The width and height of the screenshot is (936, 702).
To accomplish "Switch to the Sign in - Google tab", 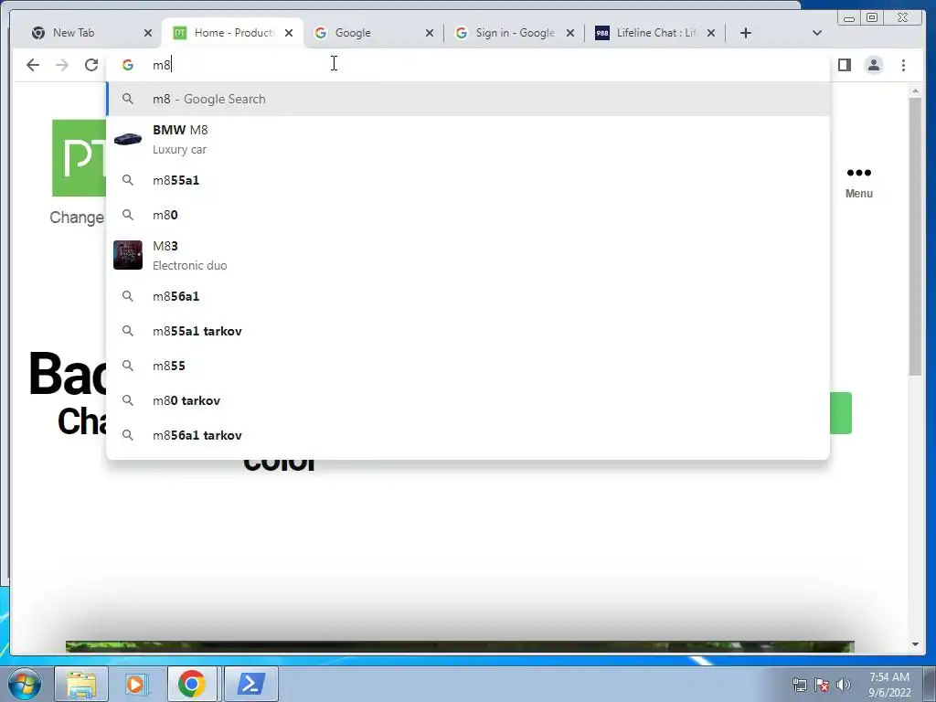I will click(x=514, y=33).
